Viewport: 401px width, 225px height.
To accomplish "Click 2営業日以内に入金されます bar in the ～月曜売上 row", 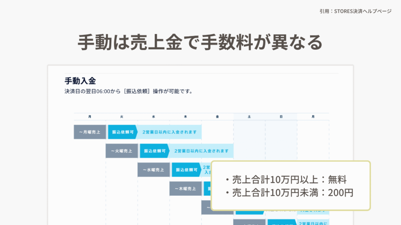I will [x=170, y=132].
